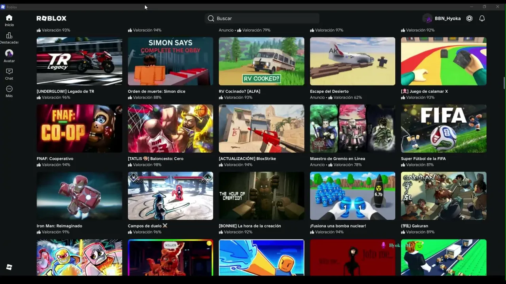The image size is (506, 284).
Task: Open the TR Legacy motorcycle thumbnail
Action: (x=79, y=61)
